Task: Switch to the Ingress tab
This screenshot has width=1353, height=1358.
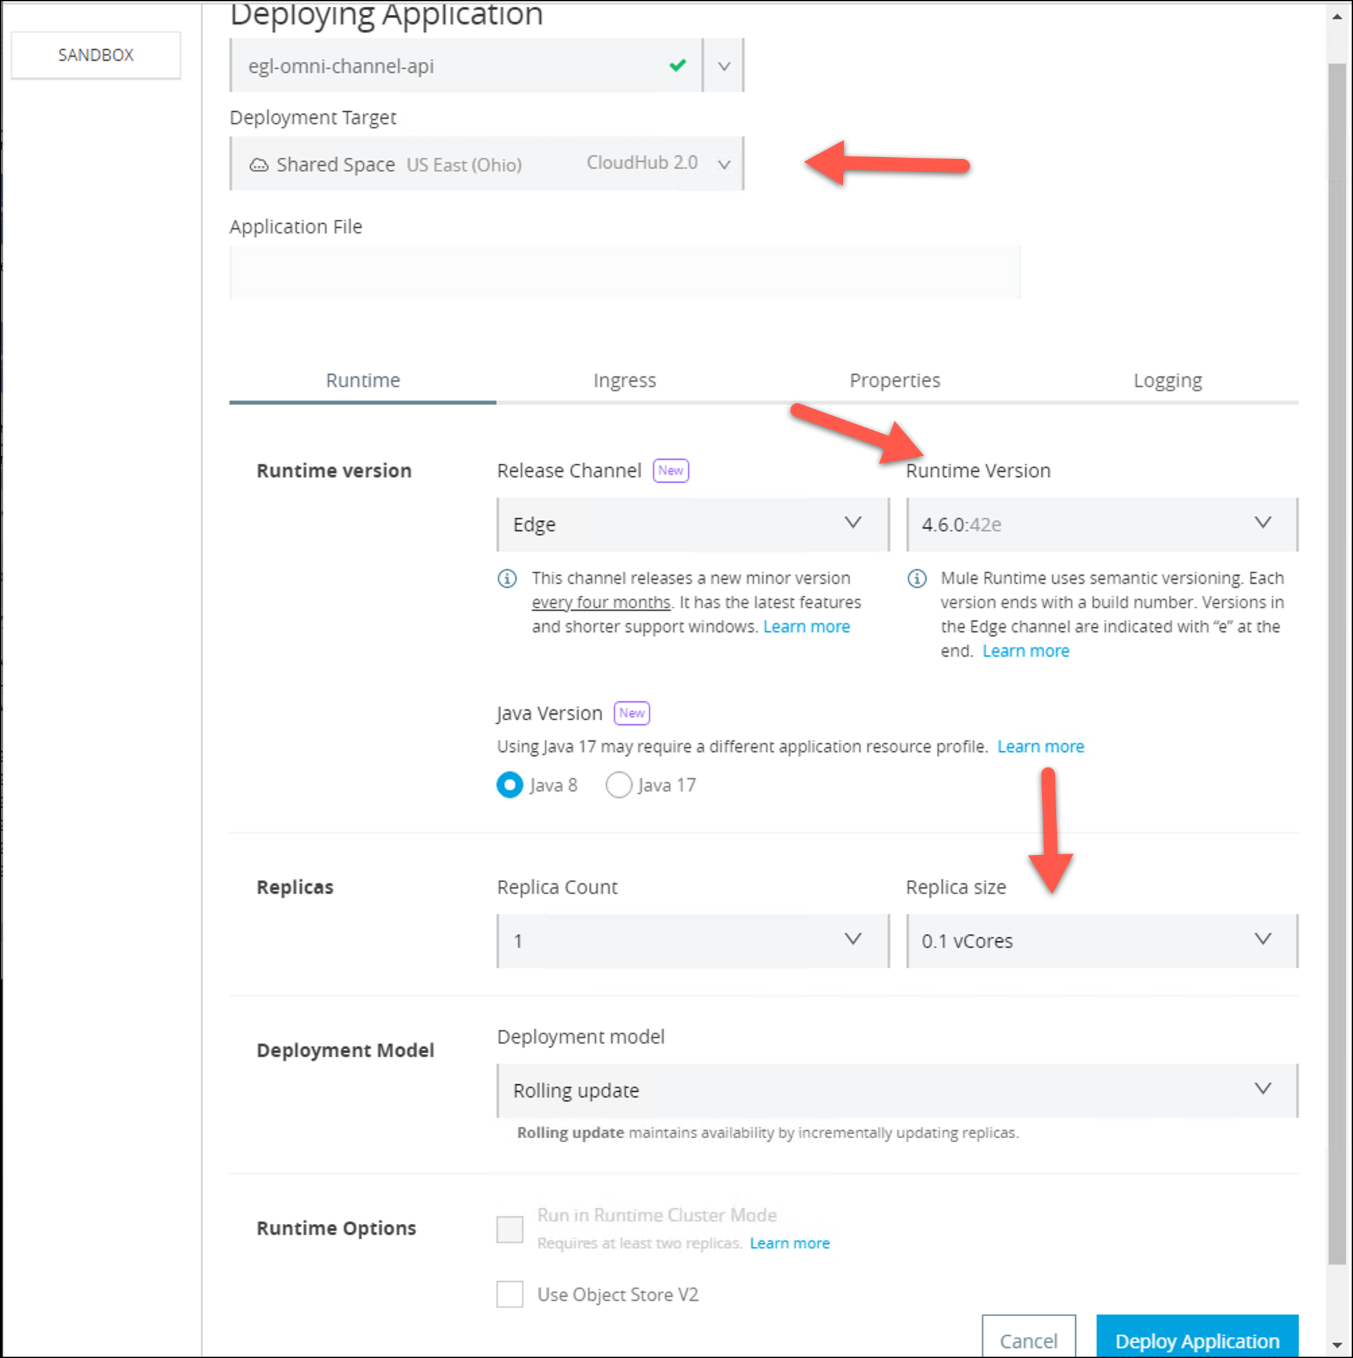Action: coord(625,380)
